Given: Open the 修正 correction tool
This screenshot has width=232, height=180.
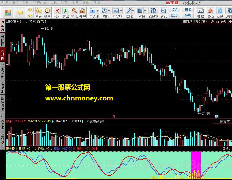Looking at the screenshot, I should tap(39, 13).
